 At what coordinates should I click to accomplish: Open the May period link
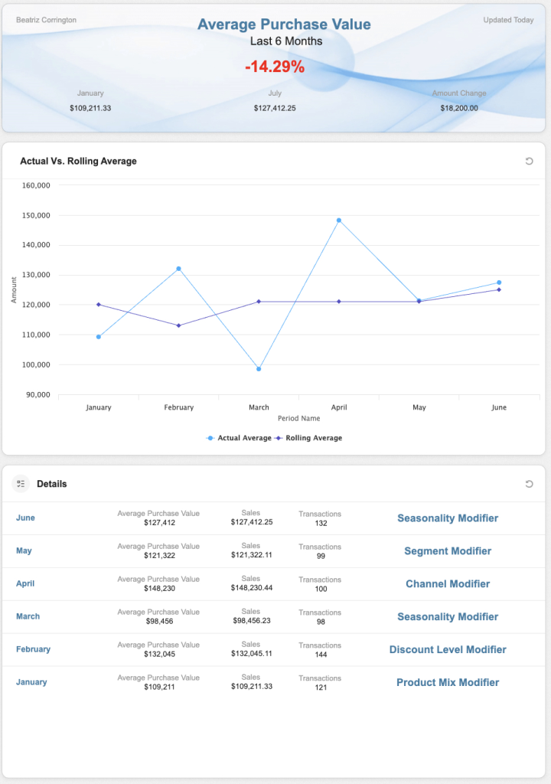coord(24,551)
